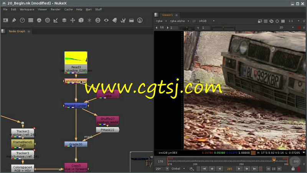
Task: Toggle region of interest icon
Action: tap(277, 21)
